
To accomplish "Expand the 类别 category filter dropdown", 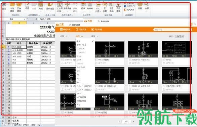I will point(64,36).
